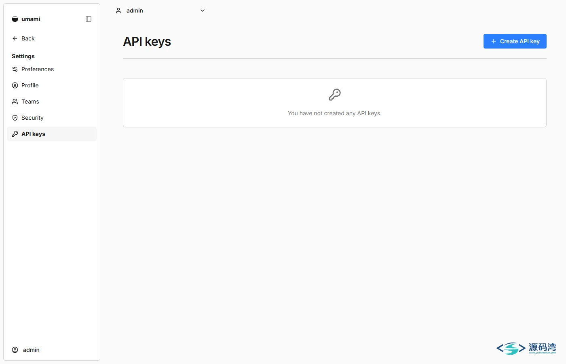Click the Settings heading text
The width and height of the screenshot is (566, 364).
coord(23,56)
